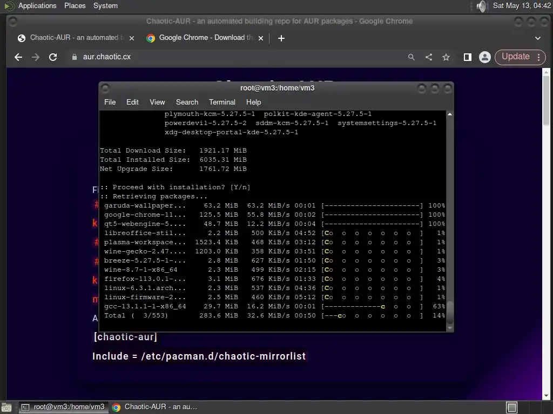
Task: Expand the tab search dropdown chevron
Action: point(538,38)
